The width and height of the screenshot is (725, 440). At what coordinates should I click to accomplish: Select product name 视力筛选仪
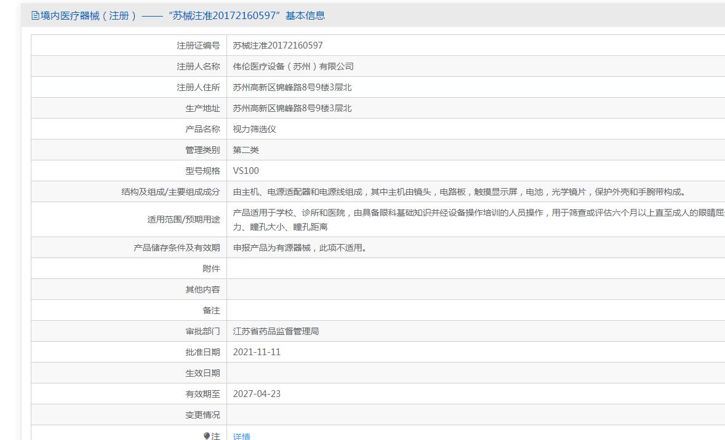254,129
